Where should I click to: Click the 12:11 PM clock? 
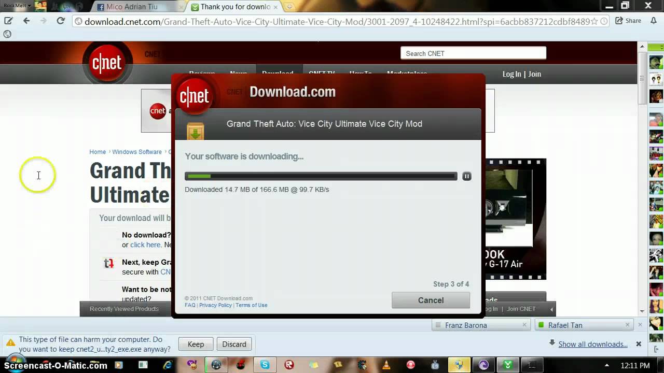(x=635, y=366)
